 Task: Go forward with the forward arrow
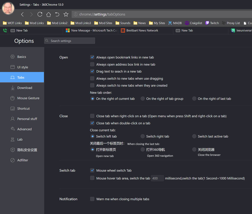click(x=31, y=14)
